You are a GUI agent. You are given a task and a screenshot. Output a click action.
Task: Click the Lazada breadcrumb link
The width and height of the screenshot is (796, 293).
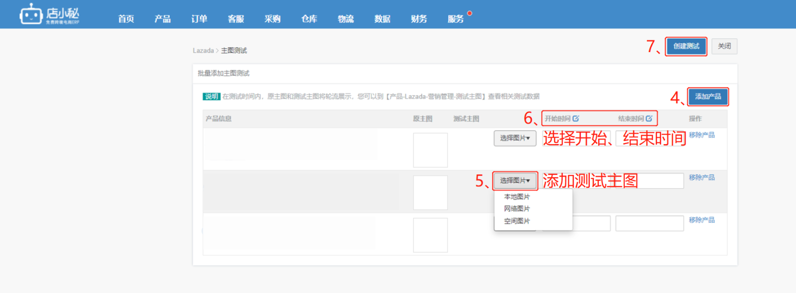203,51
